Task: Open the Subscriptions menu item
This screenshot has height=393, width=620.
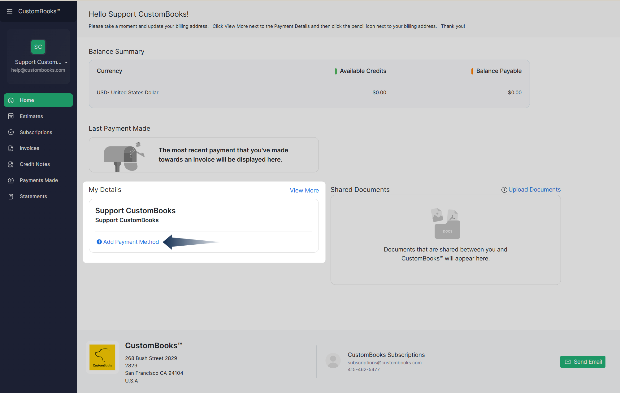Action: coord(36,132)
